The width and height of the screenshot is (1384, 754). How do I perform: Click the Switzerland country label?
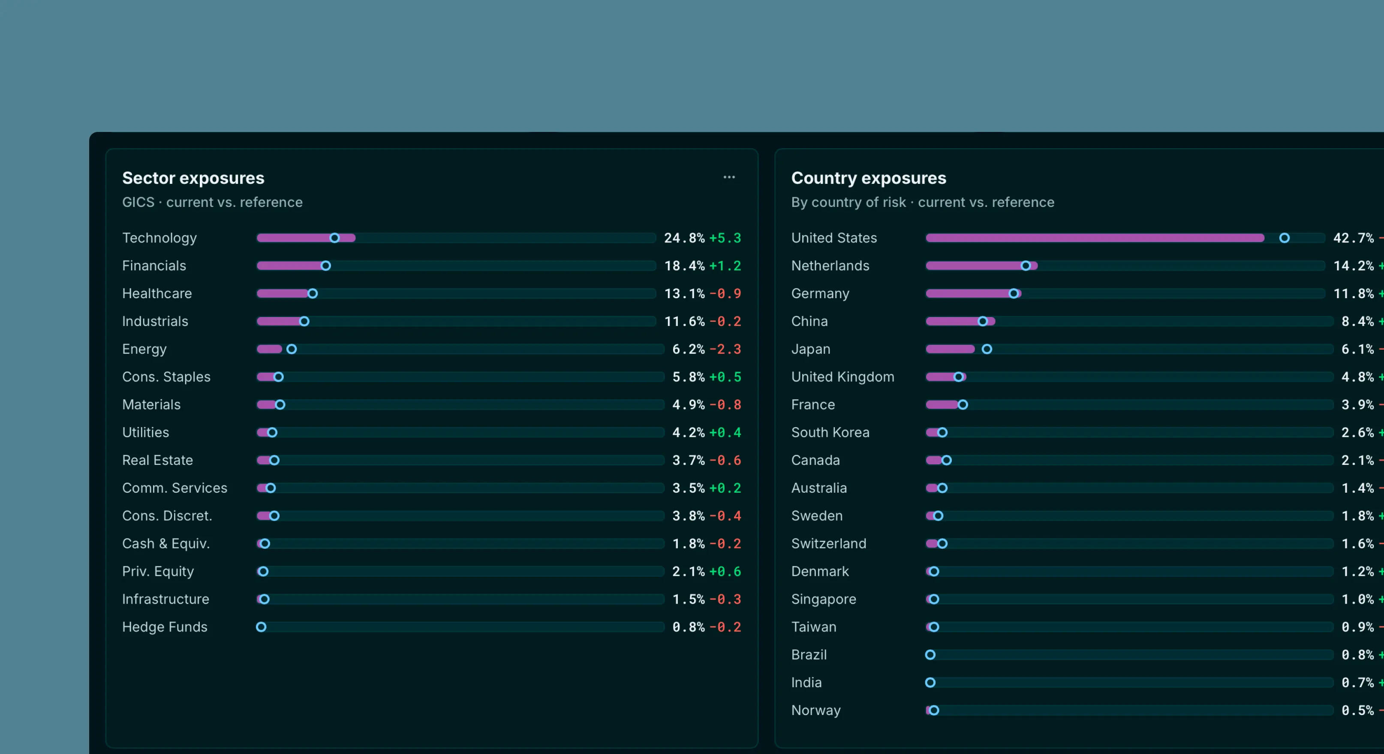tap(828, 544)
